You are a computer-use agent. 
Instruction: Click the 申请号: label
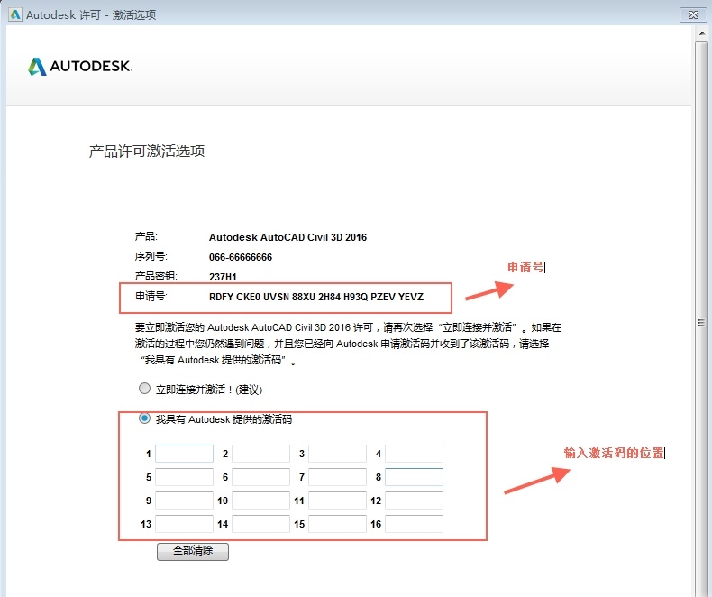tap(151, 296)
